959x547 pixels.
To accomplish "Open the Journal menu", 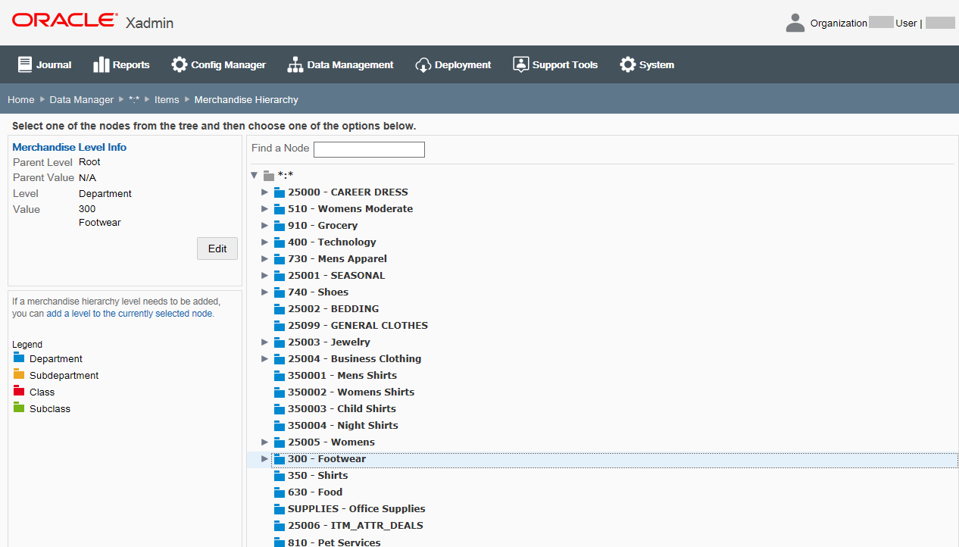I will (45, 64).
